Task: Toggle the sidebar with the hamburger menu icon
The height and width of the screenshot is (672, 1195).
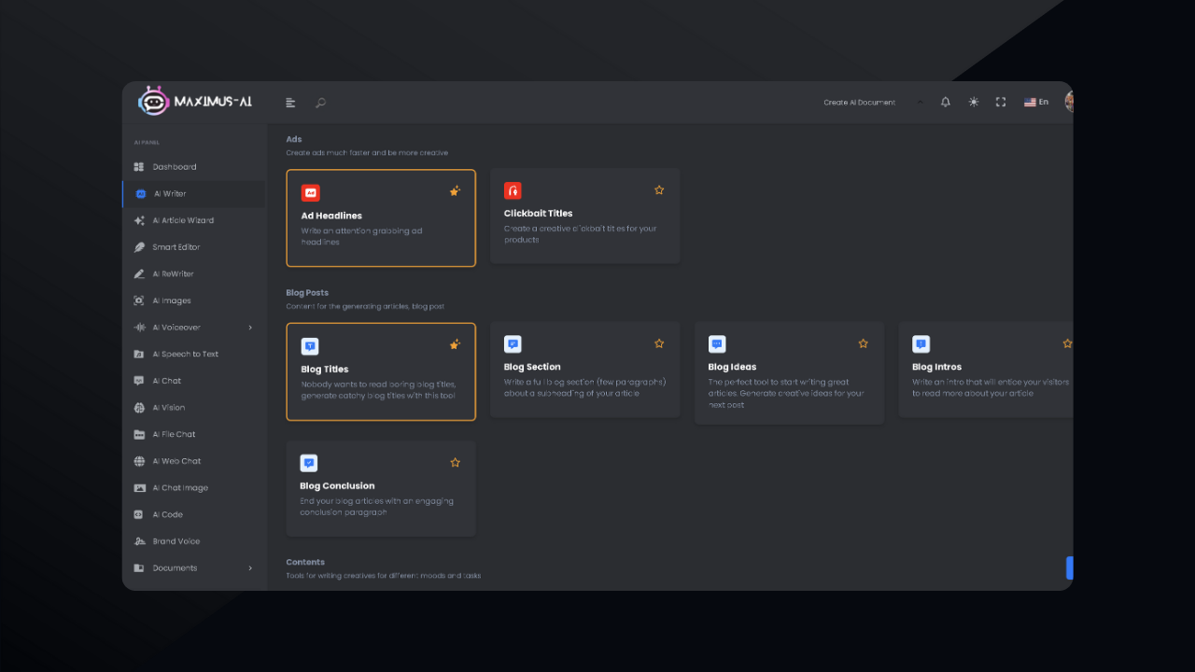Action: pyautogui.click(x=290, y=103)
